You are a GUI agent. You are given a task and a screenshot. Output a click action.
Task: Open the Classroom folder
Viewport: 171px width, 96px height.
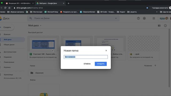(44, 73)
